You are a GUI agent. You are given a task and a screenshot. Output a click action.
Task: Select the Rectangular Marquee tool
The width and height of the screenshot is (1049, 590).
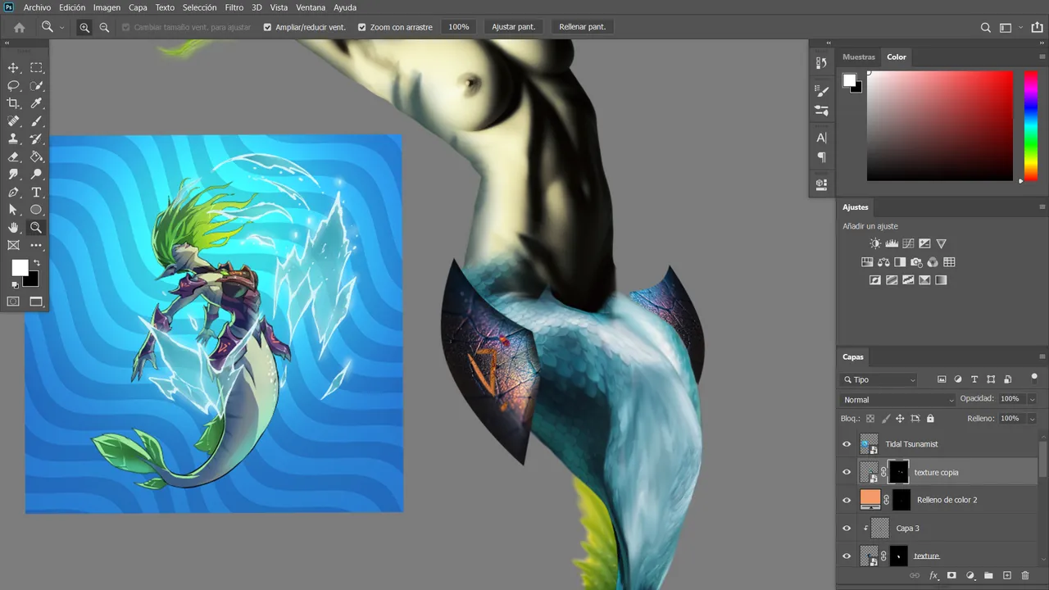[36, 68]
